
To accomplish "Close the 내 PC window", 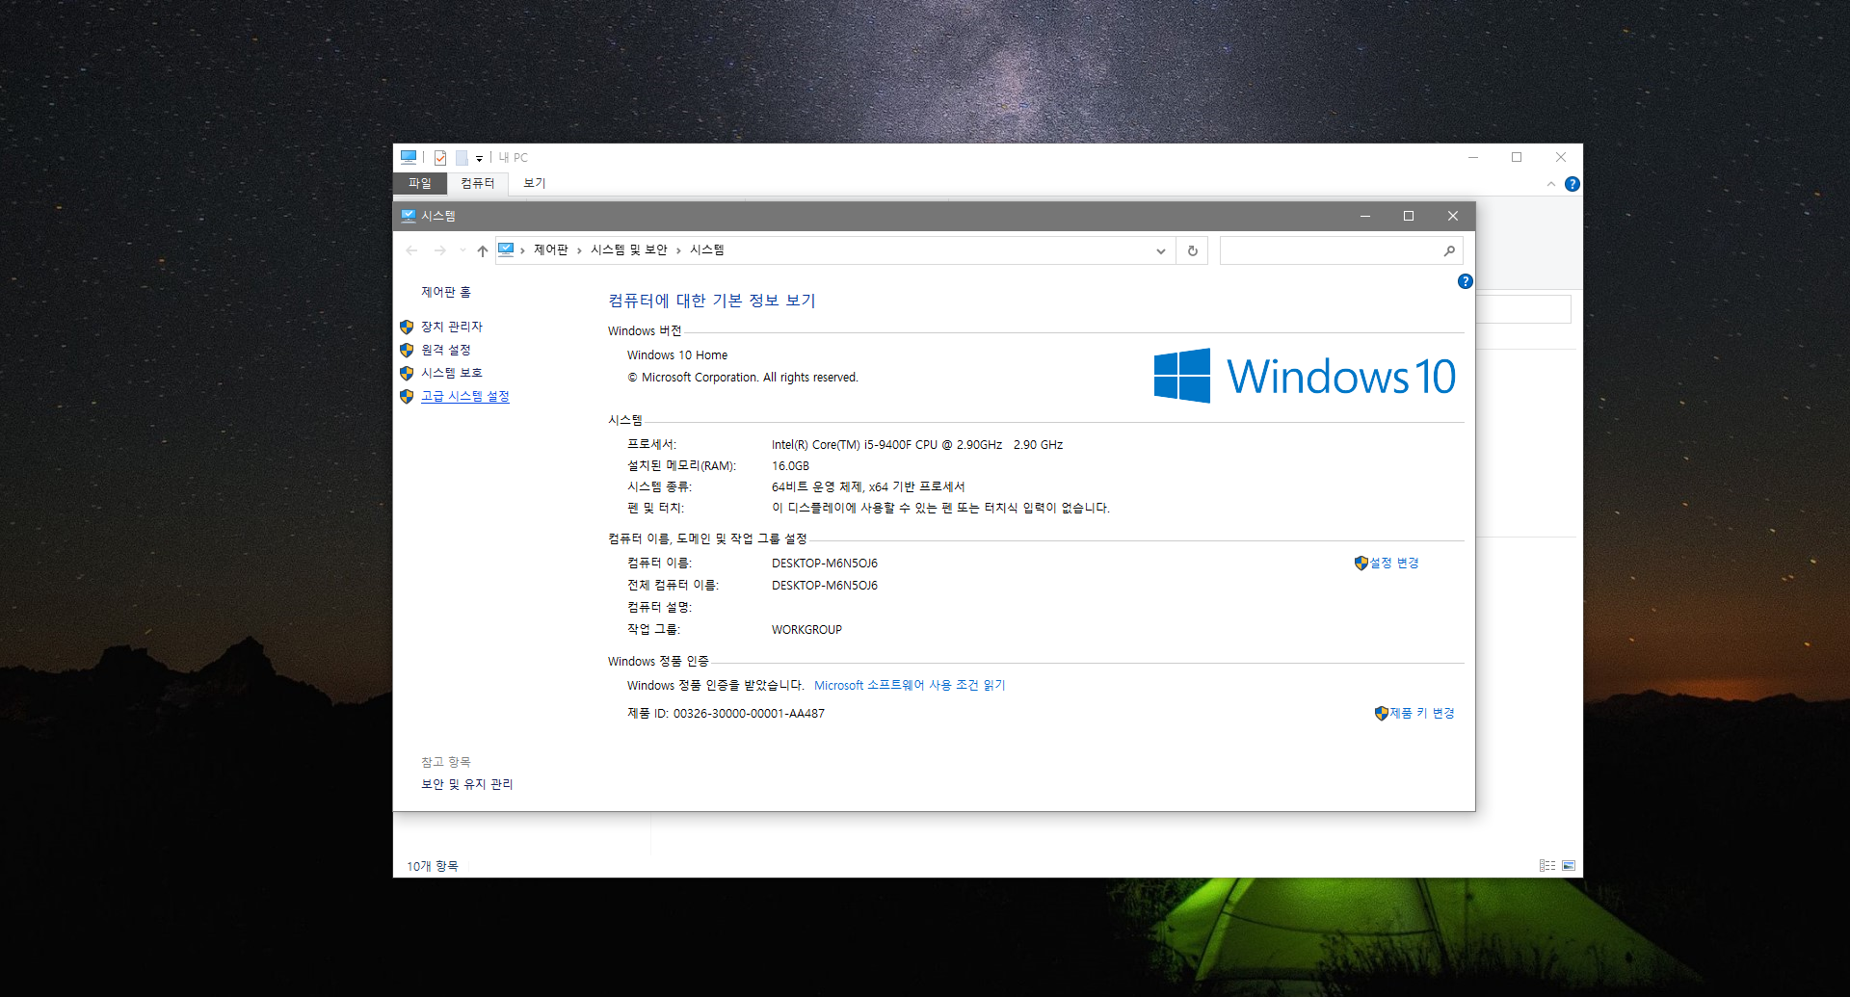I will pyautogui.click(x=1561, y=157).
